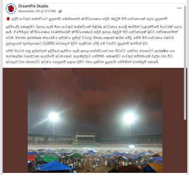Open the three-dot post options menu
The image size is (189, 175).
point(179,8)
